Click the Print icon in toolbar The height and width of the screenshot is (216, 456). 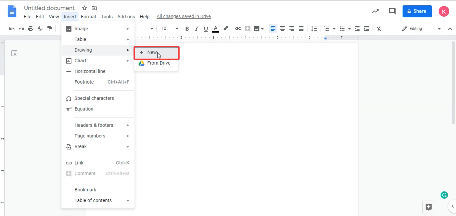pos(31,29)
